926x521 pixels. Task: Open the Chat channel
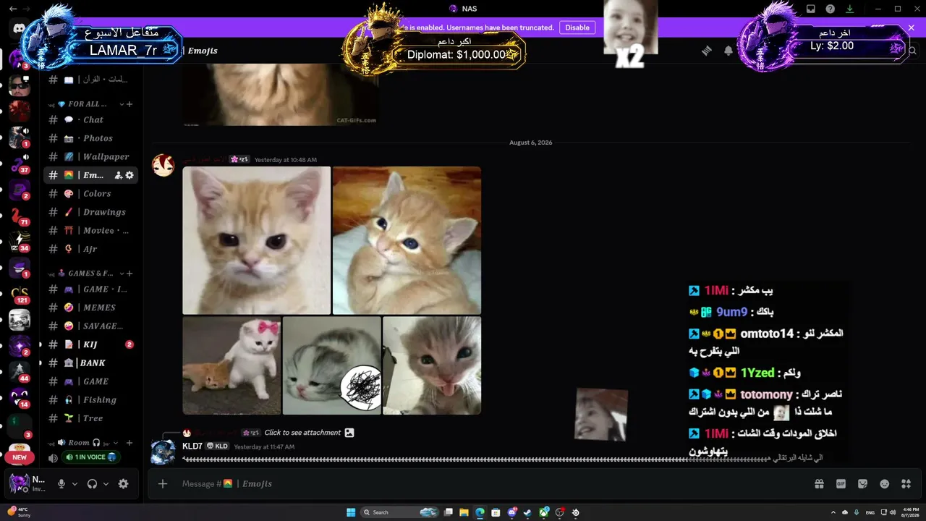tap(90, 120)
